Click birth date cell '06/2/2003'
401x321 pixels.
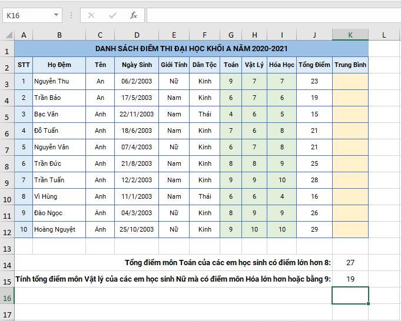click(x=137, y=82)
